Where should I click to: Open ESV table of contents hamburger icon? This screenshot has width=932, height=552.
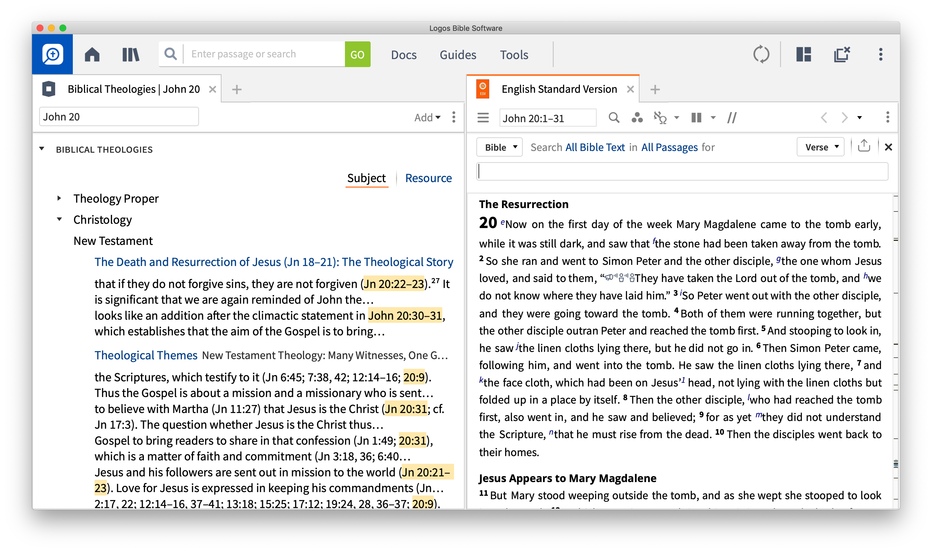click(483, 118)
